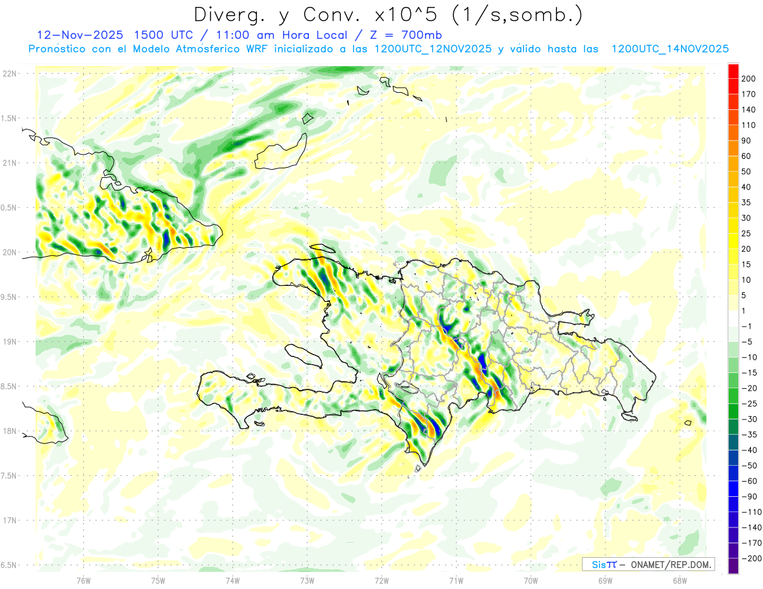Click the '18N' latitude label
The height and width of the screenshot is (589, 763).
point(9,431)
